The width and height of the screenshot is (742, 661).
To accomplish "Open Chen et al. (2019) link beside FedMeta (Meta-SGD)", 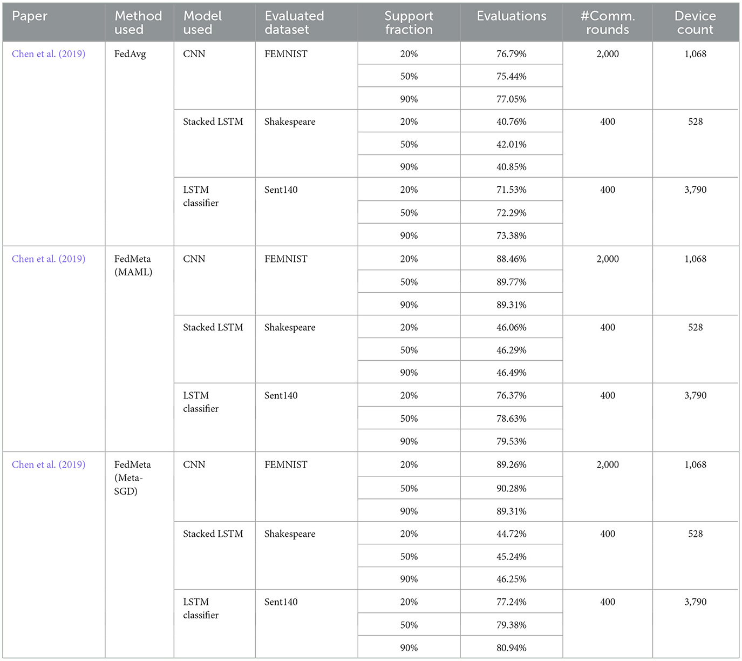I will click(49, 465).
